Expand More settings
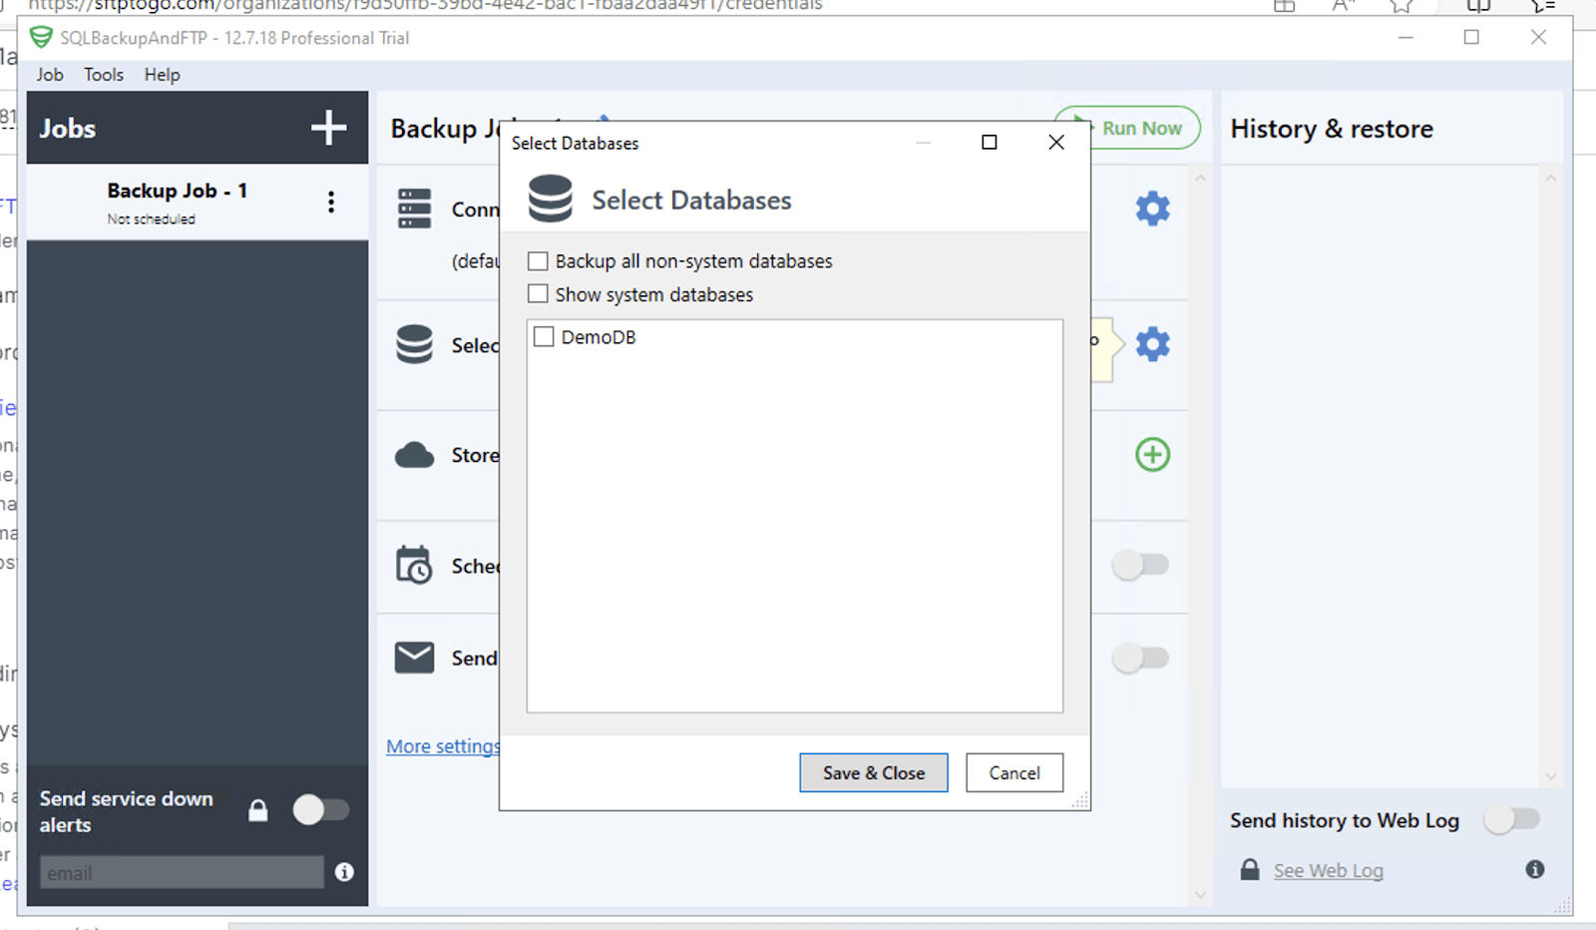The image size is (1596, 930). tap(442, 745)
